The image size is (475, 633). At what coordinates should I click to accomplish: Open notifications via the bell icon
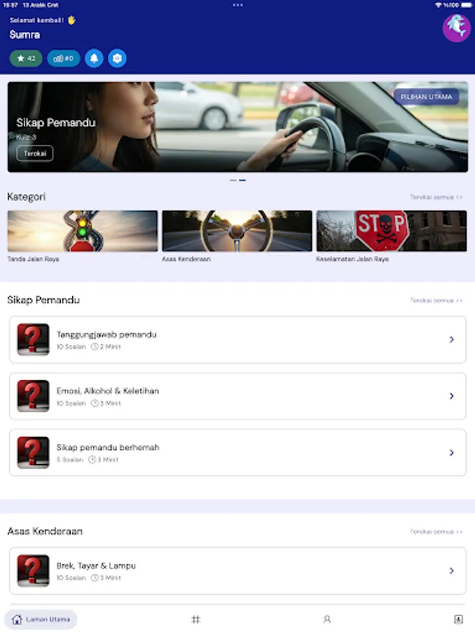tap(94, 58)
